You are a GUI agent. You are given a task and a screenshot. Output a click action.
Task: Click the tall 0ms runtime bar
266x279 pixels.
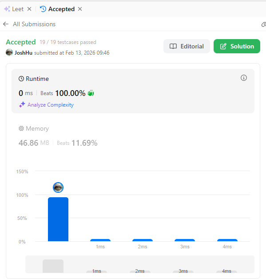point(58,219)
